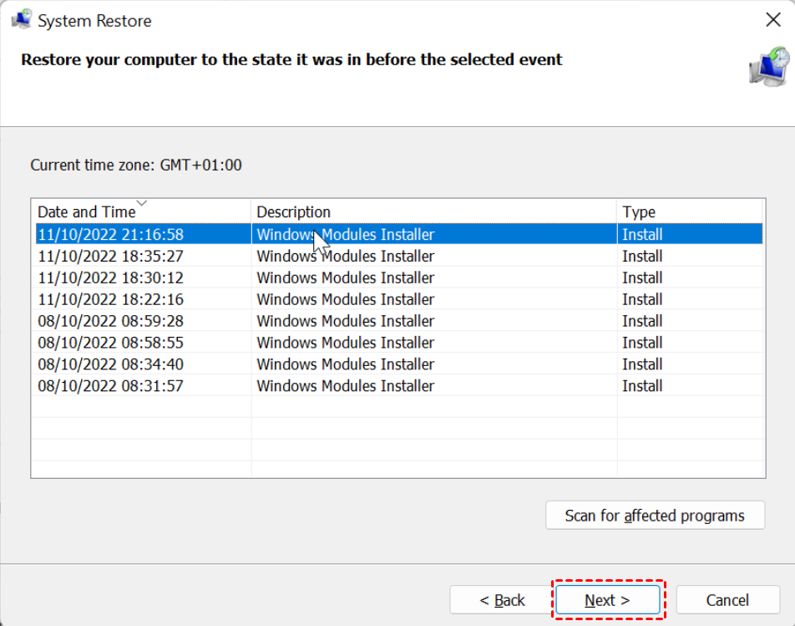Choose the 08/10/2022 08:58:55 entry

click(x=399, y=343)
